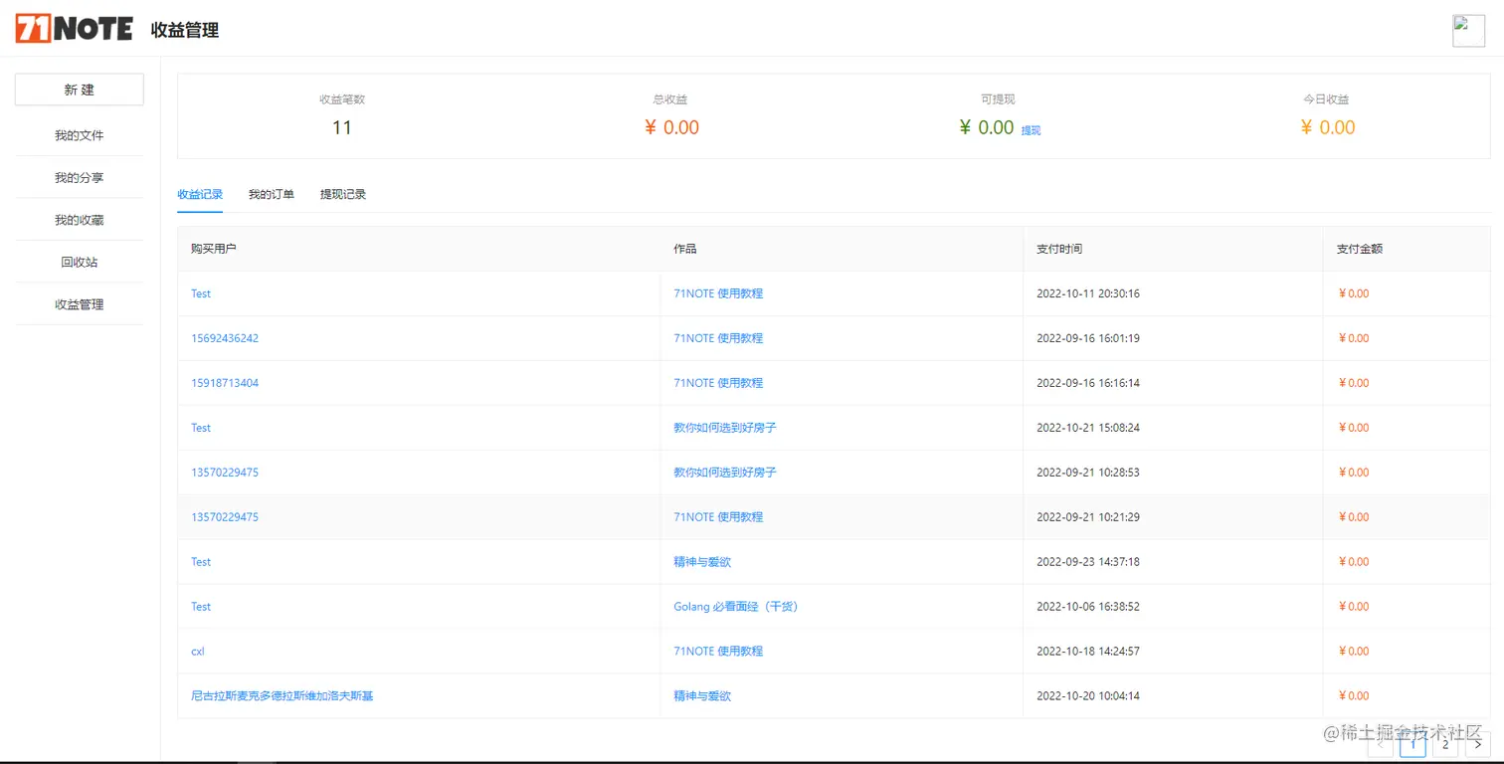Open 我的分享 in the sidebar
The height and width of the screenshot is (764, 1504).
pos(80,178)
